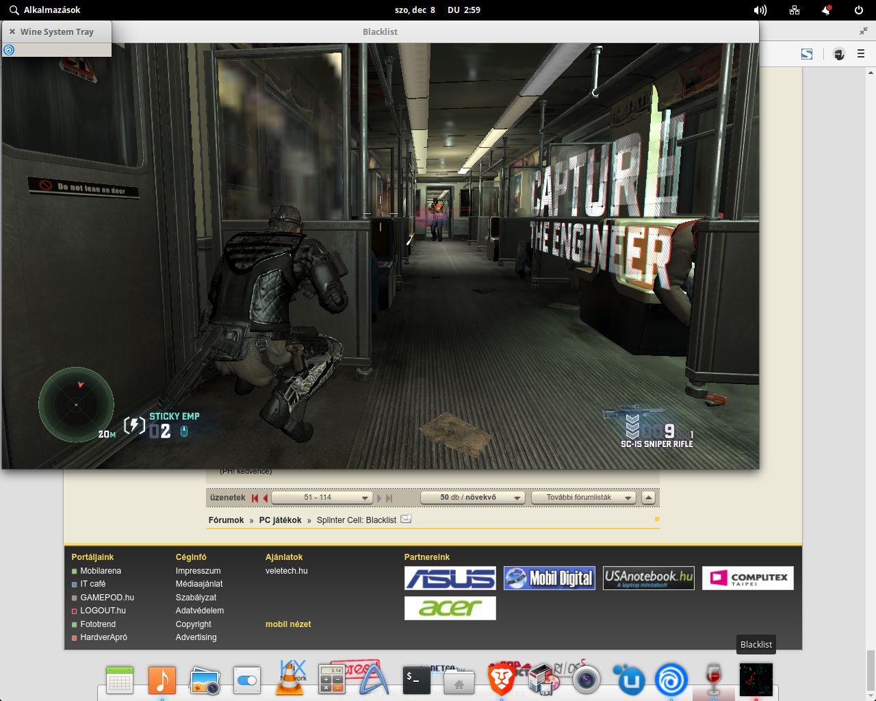The image size is (876, 701).
Task: Launch Brave browser from the dock
Action: pyautogui.click(x=502, y=680)
